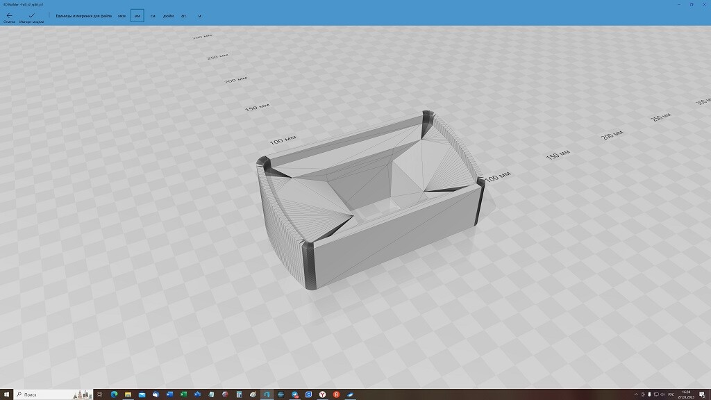
Task: Open the notification center icon
Action: click(x=702, y=394)
